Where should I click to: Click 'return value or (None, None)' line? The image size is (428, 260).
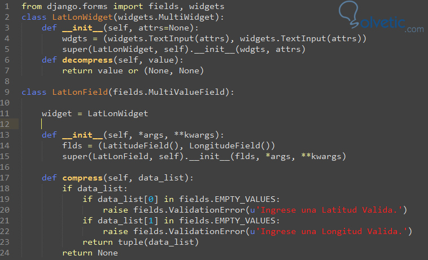tap(133, 70)
